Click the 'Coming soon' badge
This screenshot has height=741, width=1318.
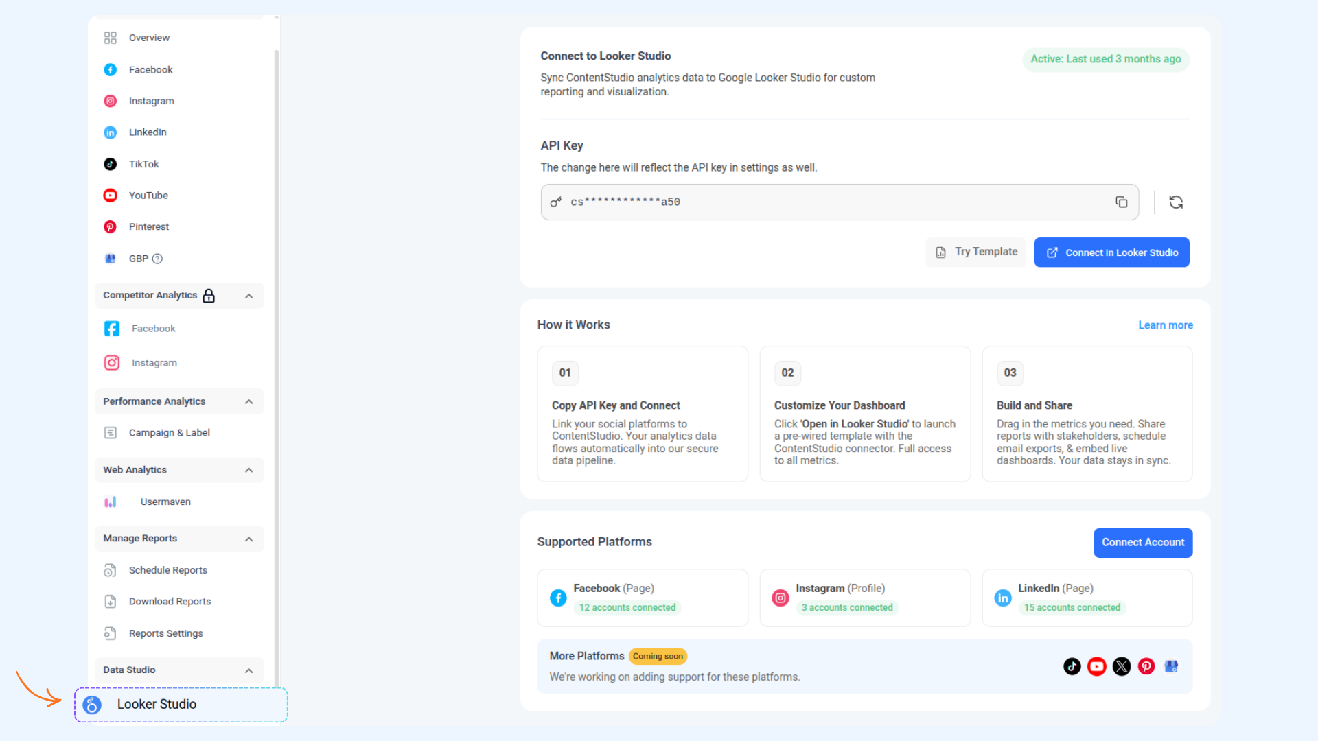(x=658, y=656)
